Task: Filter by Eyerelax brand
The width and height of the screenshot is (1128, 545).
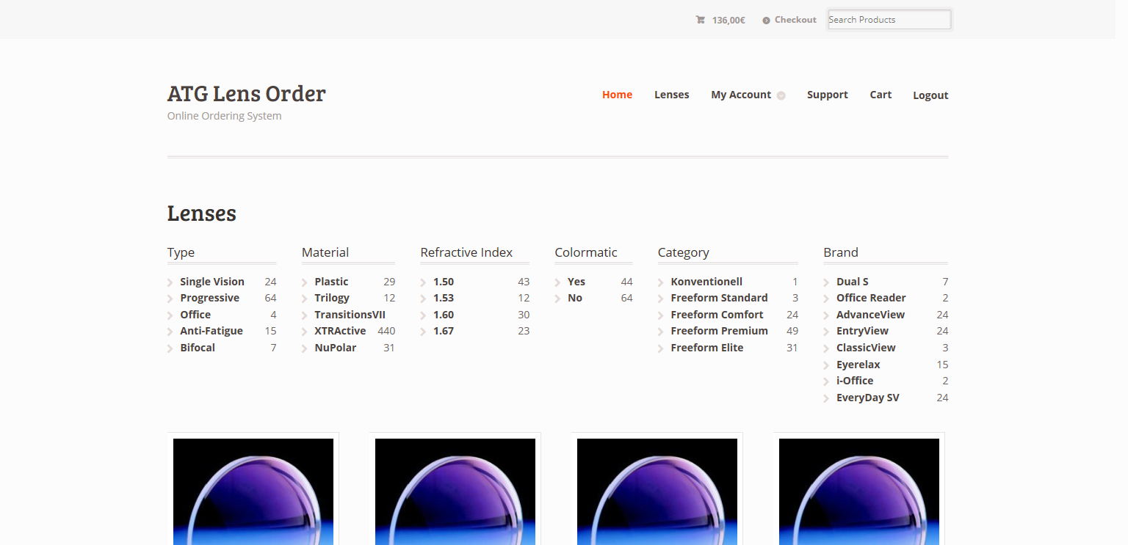Action: (858, 365)
